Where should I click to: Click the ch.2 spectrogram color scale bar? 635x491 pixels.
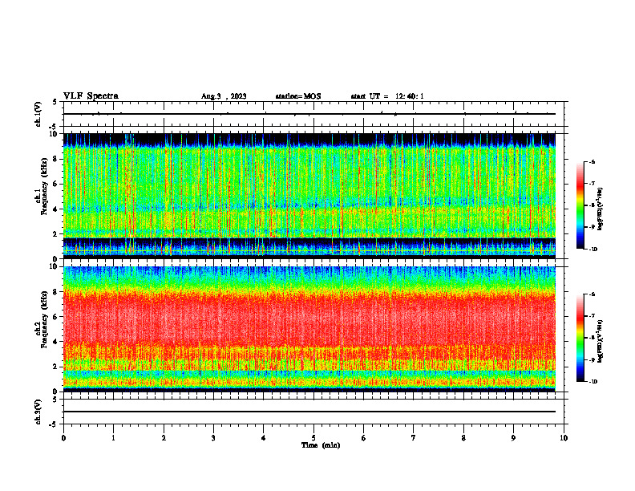pyautogui.click(x=580, y=338)
